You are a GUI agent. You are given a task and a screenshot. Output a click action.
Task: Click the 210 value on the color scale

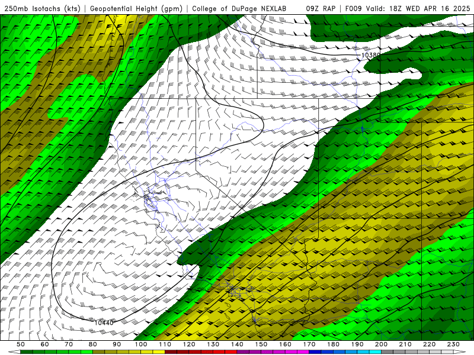click(405, 344)
